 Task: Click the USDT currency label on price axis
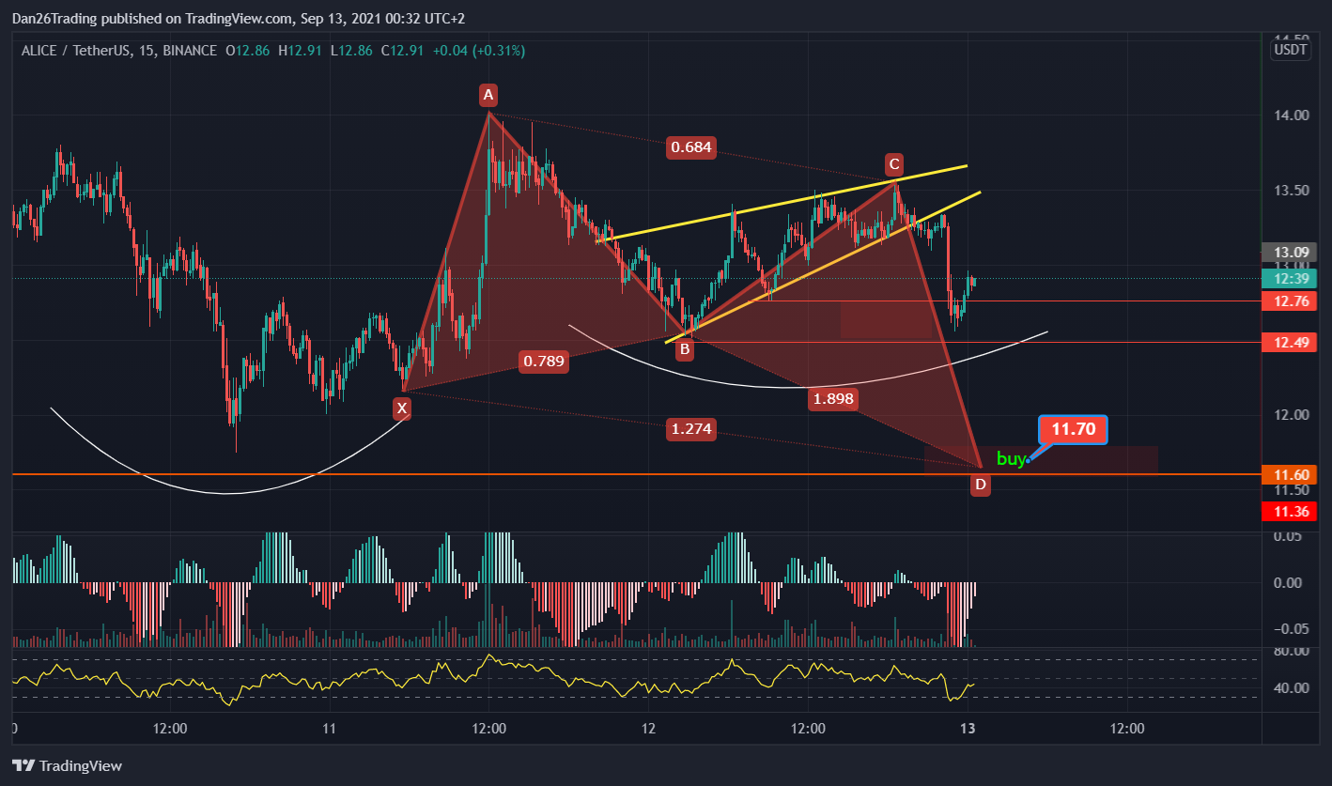click(x=1290, y=50)
